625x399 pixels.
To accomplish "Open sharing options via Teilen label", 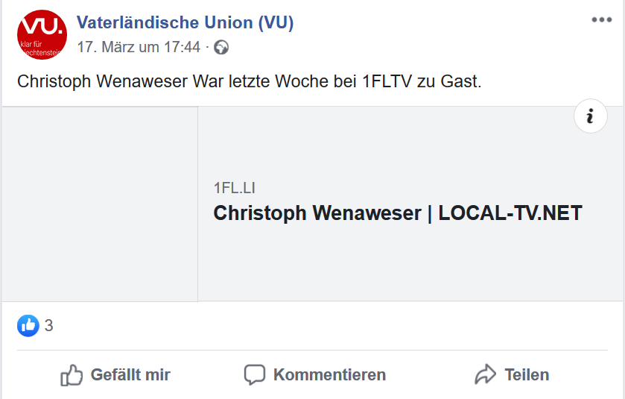I will pos(527,374).
